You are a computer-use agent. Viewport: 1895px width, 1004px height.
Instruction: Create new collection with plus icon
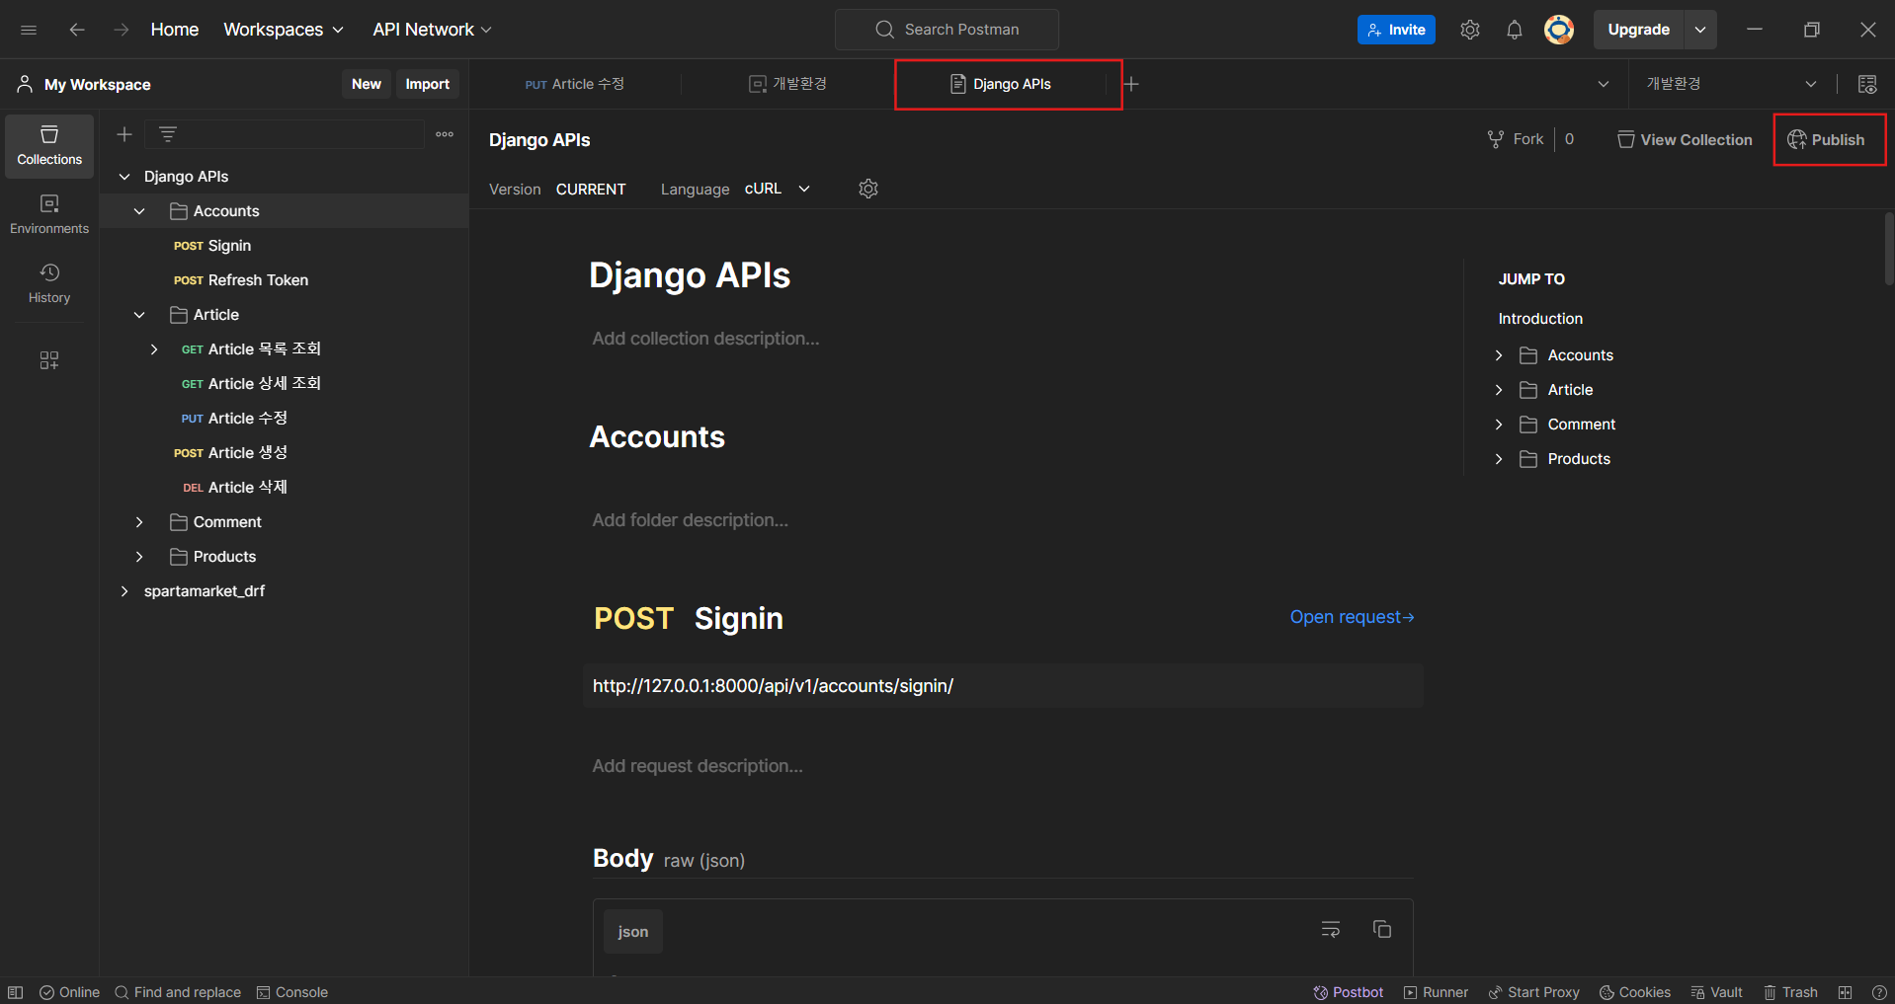pyautogui.click(x=124, y=134)
